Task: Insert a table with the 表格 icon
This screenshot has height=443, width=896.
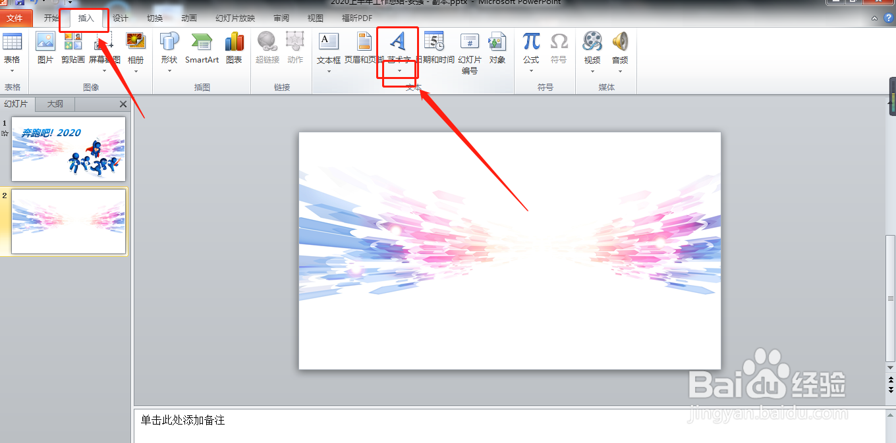Action: (12, 41)
